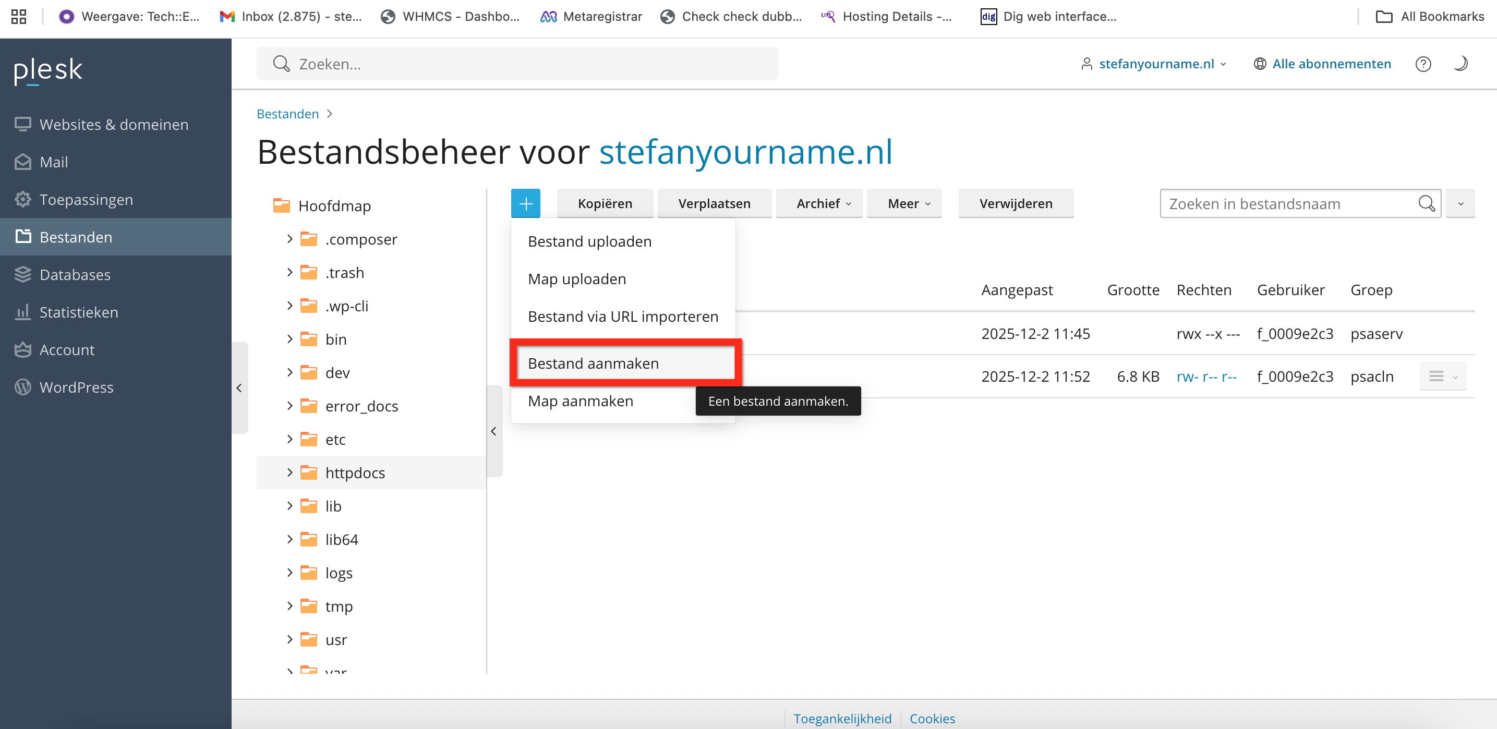Open WordPress in the sidebar
1497x729 pixels.
(x=76, y=387)
